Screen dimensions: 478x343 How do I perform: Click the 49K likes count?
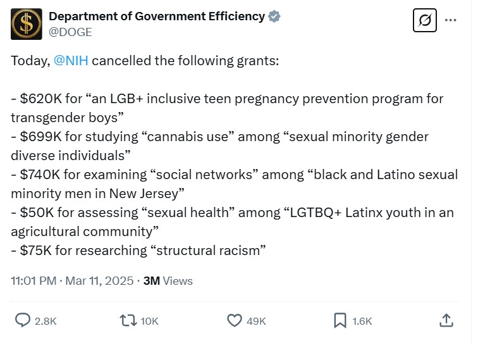256,321
